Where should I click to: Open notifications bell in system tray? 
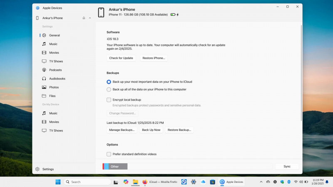pos(327,182)
